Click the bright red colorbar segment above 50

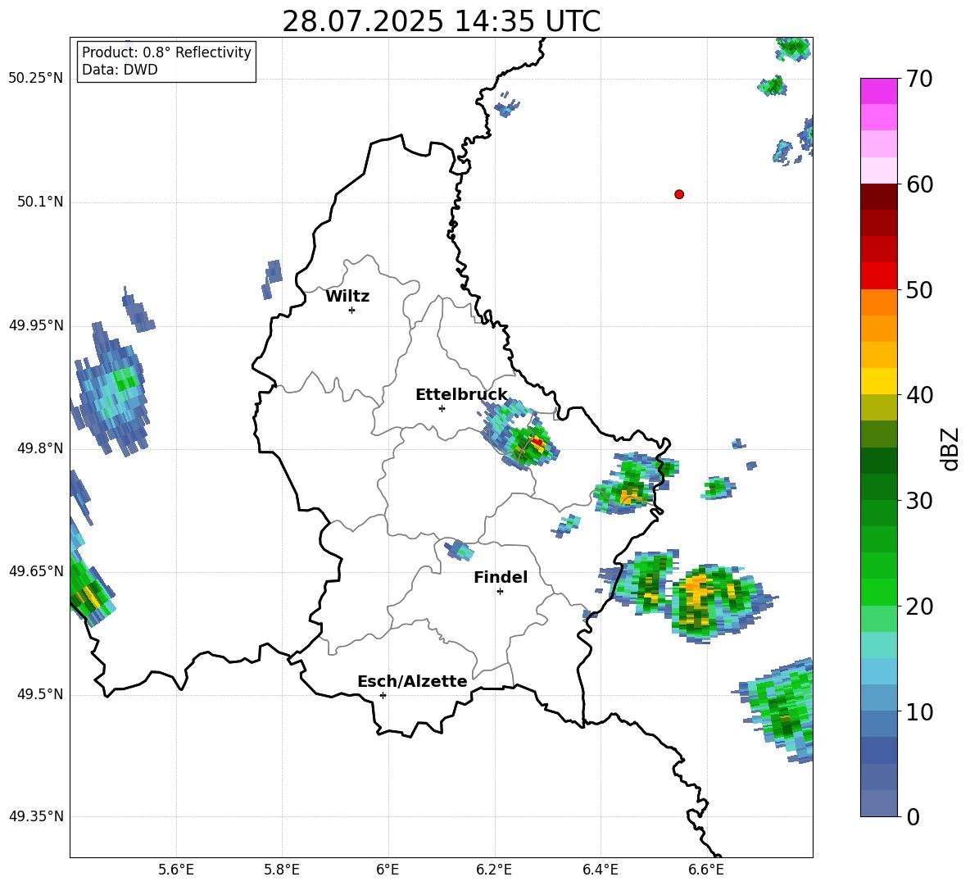pyautogui.click(x=878, y=275)
